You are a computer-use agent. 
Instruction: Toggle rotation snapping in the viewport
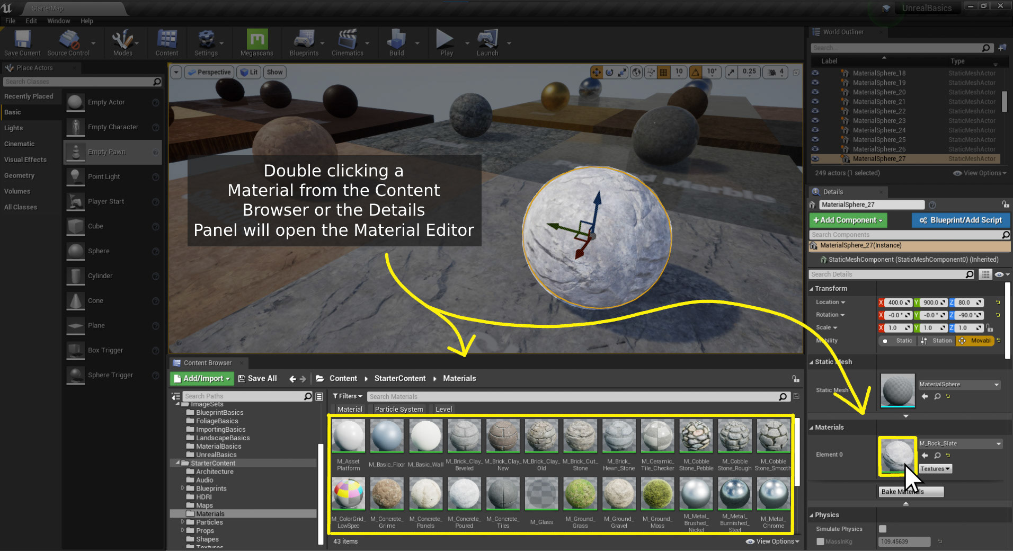[x=696, y=72]
